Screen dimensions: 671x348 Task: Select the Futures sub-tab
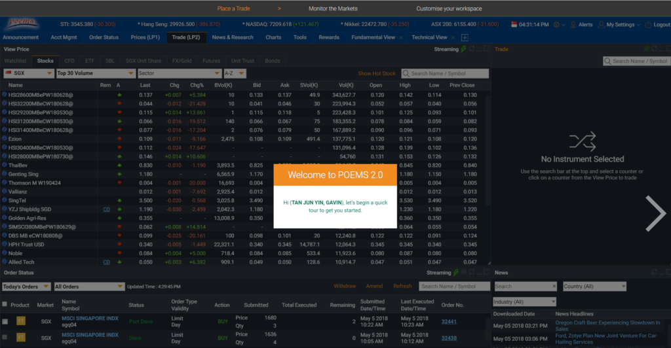212,61
